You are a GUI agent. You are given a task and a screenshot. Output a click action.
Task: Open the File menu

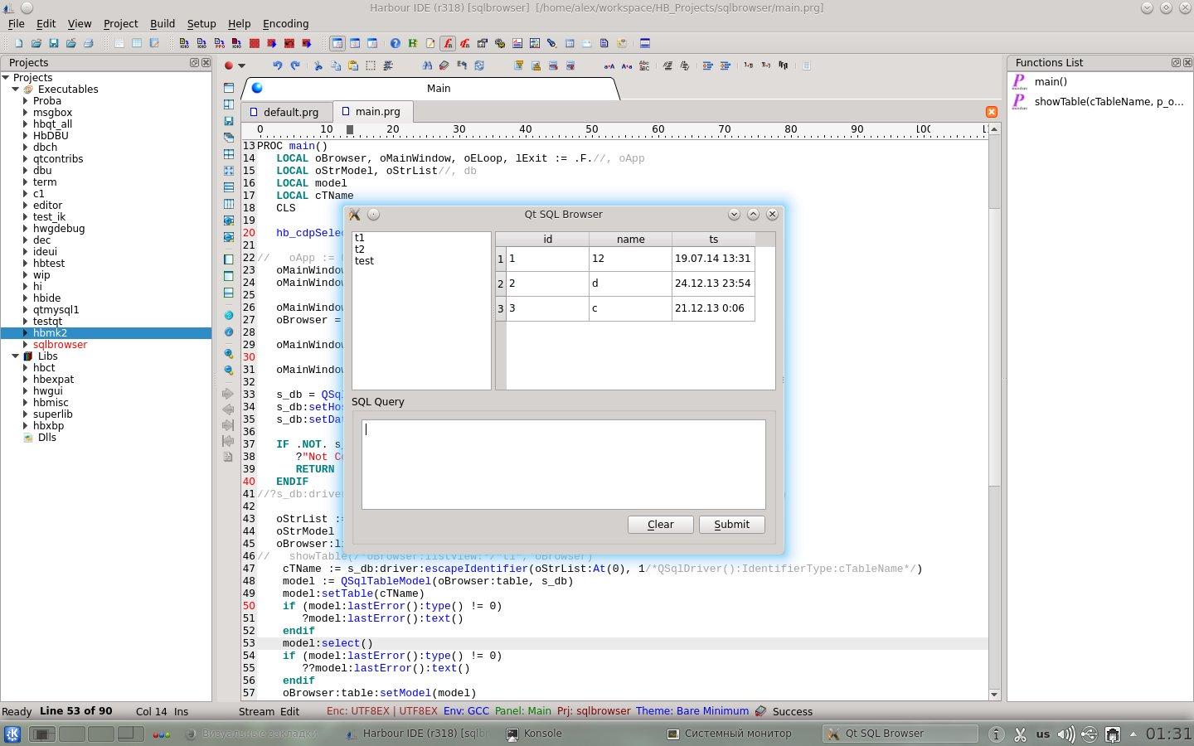pyautogui.click(x=16, y=23)
